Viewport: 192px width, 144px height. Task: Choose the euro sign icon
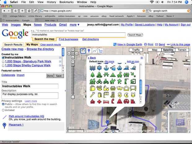[x=126, y=95]
